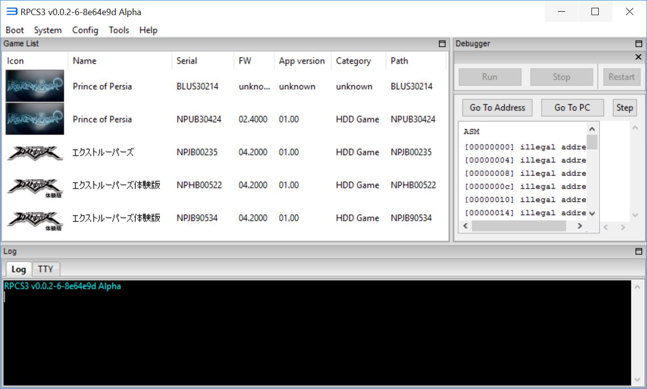647x389 pixels.
Task: Select the Prince of Persia NPUB30424 game icon
Action: [x=35, y=119]
